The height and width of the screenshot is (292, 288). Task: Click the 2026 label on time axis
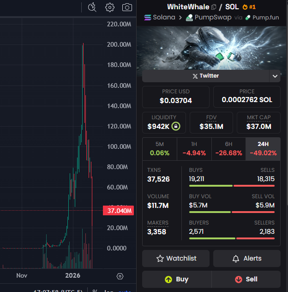point(73,276)
